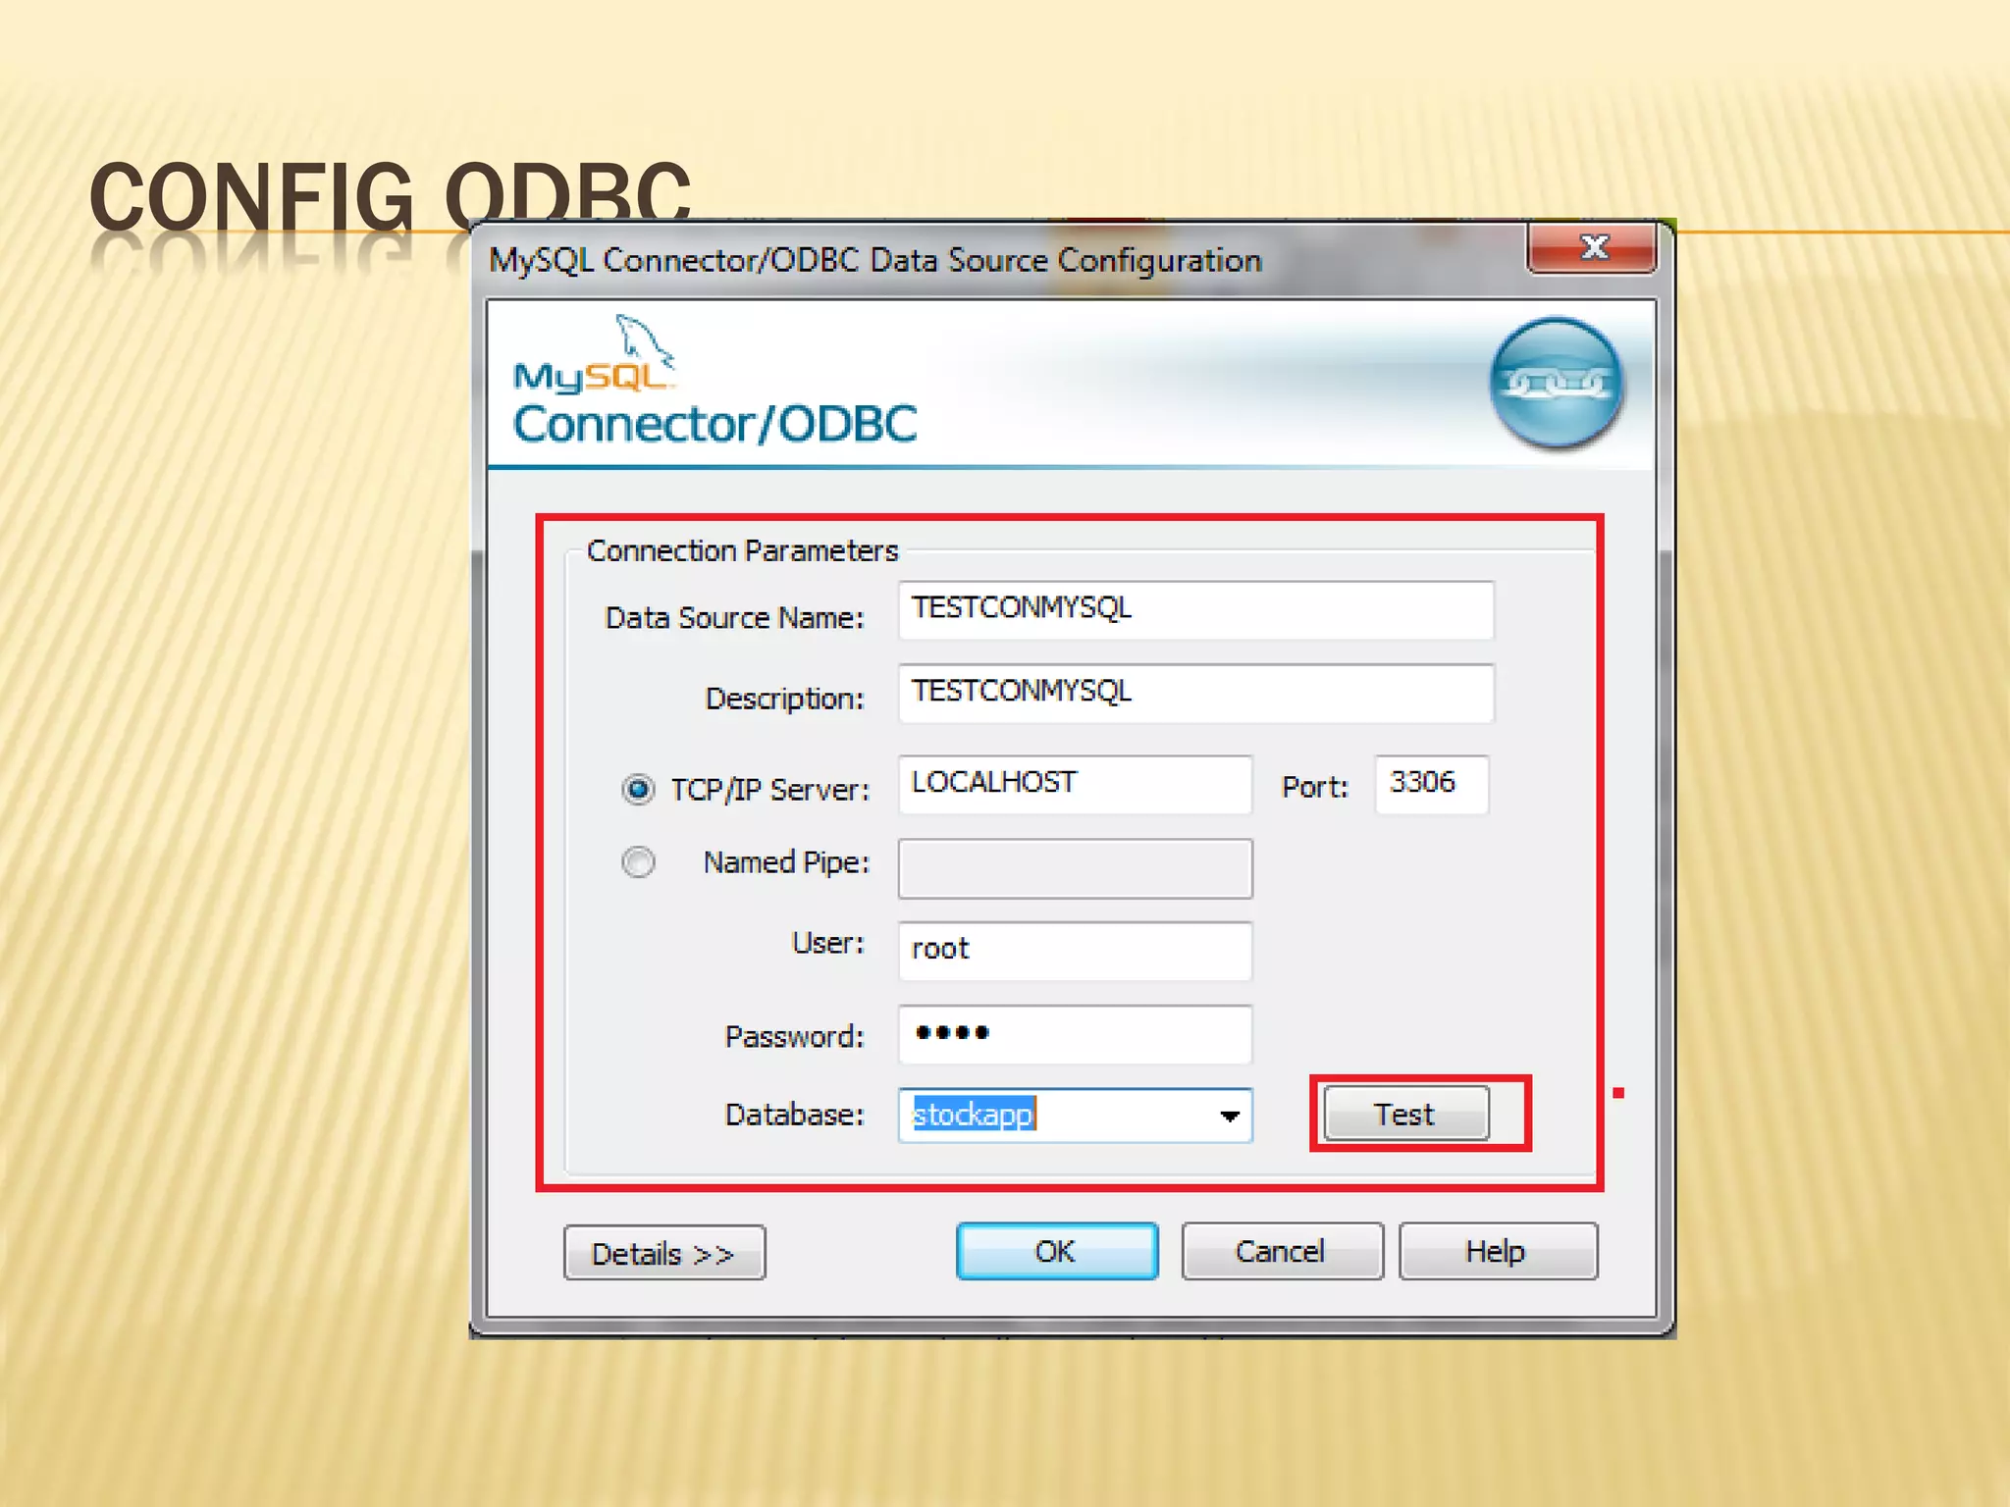The width and height of the screenshot is (2010, 1507).
Task: Click the User label
Action: coord(827,943)
